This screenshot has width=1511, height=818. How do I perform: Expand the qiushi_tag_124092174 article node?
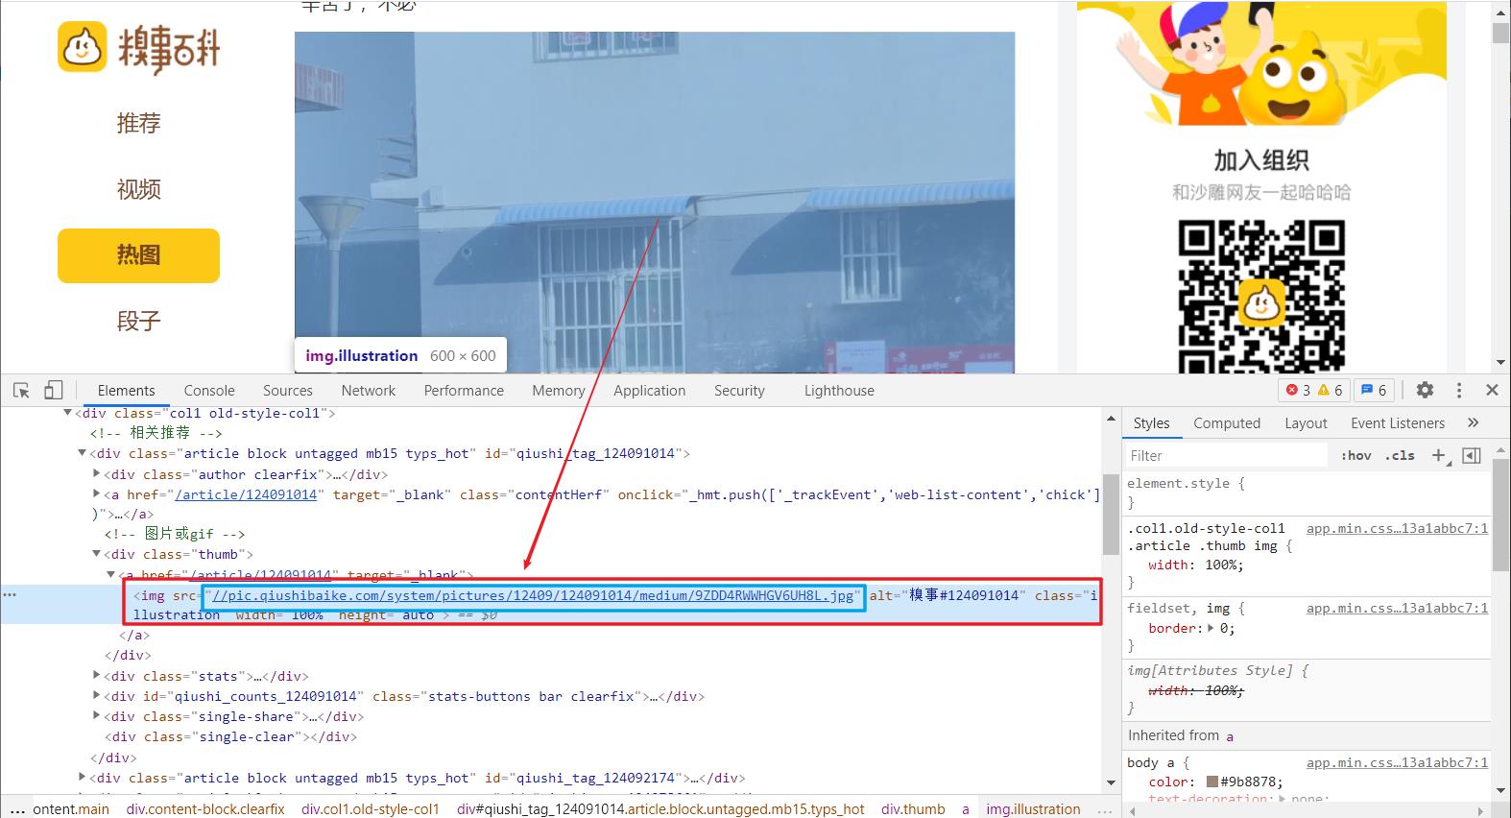(x=82, y=777)
